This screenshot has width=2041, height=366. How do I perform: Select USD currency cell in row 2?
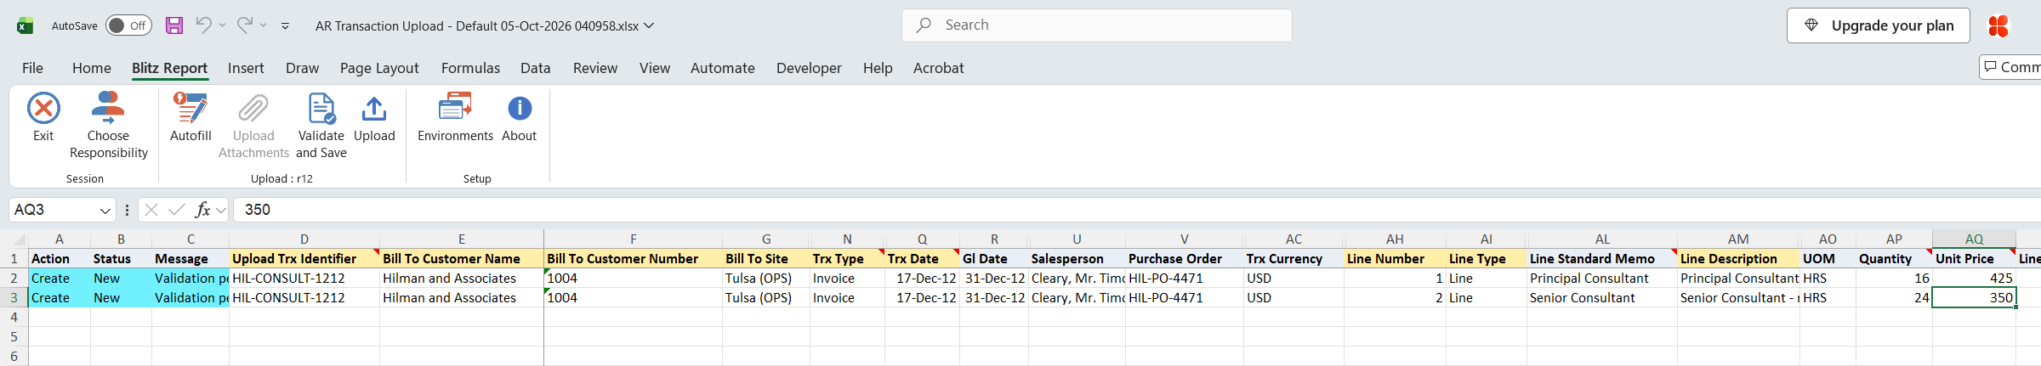pyautogui.click(x=1293, y=279)
